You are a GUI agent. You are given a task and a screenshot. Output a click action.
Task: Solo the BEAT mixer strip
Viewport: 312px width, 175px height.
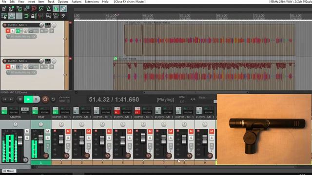(x=48, y=138)
